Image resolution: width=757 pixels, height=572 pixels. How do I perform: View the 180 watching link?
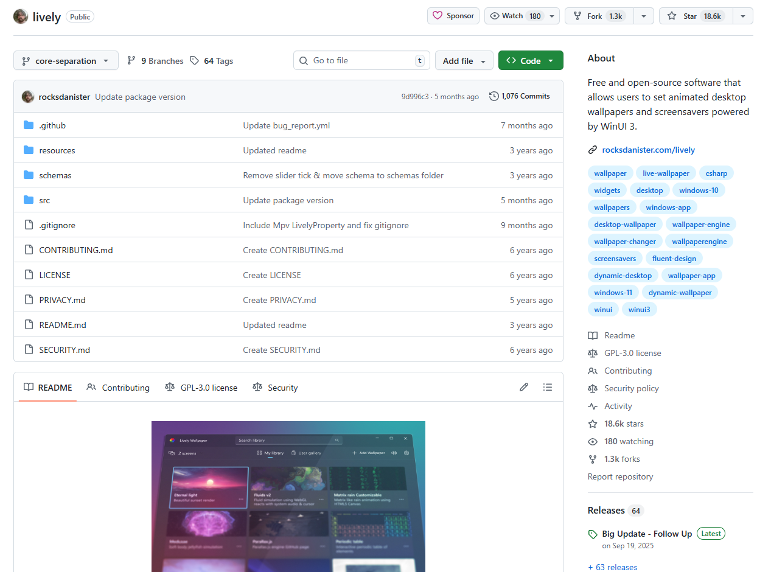621,441
